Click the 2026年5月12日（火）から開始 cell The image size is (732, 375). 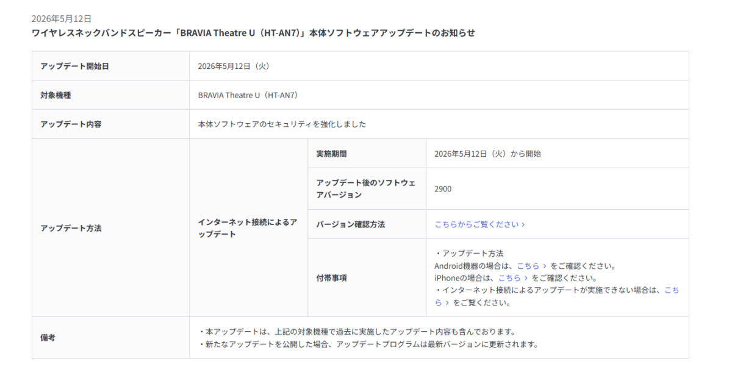(x=558, y=154)
